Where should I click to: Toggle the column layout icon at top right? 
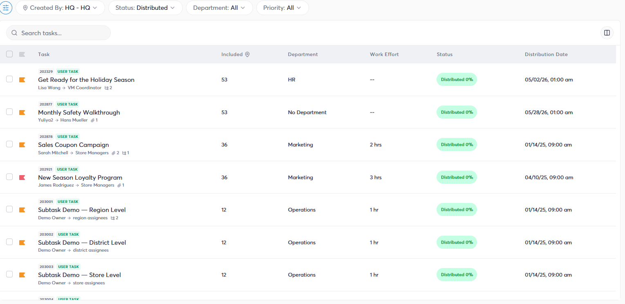click(607, 33)
